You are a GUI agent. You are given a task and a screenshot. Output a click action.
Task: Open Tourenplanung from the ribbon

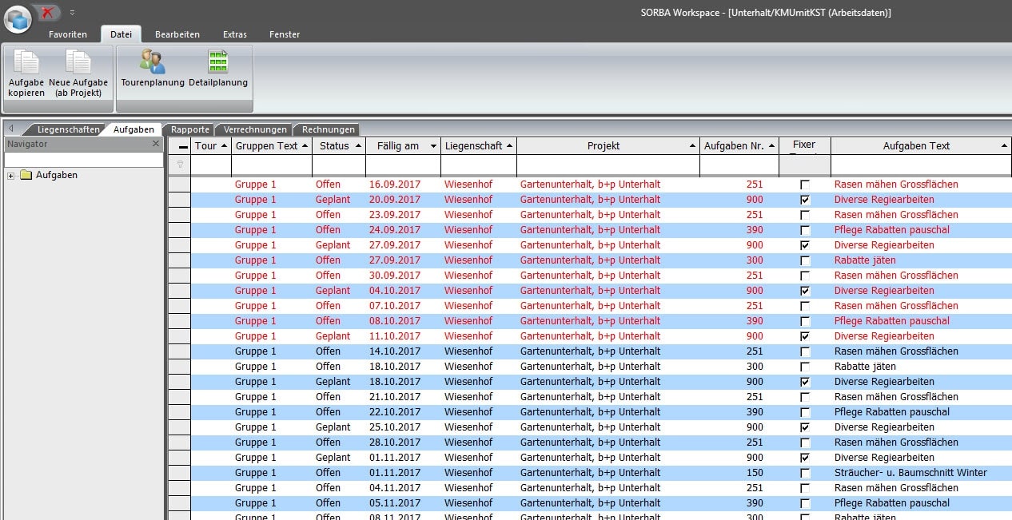[153, 69]
